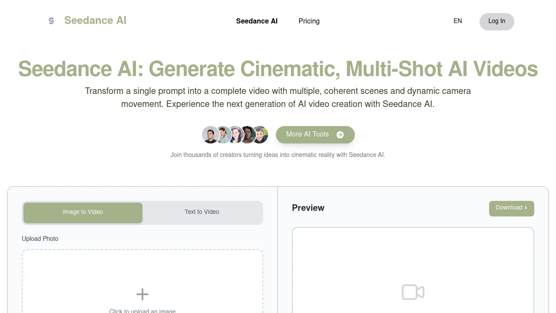This screenshot has height=313, width=556.
Task: Click the first creator avatar
Action: coord(211,135)
